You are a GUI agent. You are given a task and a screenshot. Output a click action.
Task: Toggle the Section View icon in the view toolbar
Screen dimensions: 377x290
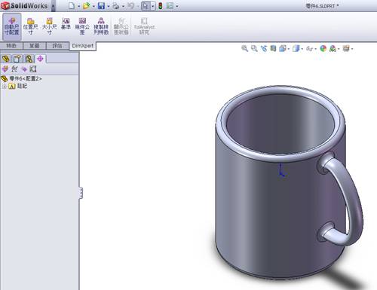pyautogui.click(x=273, y=48)
